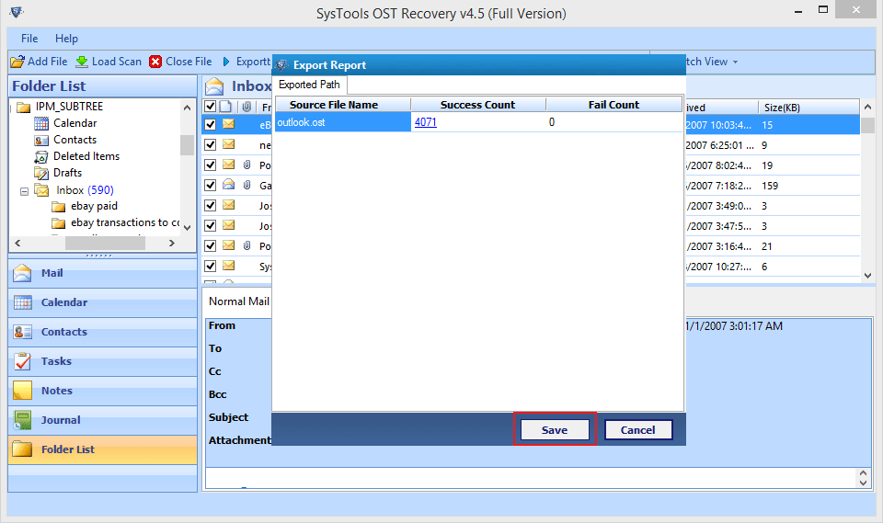Click Cancel in Export Report dialog

(x=638, y=429)
